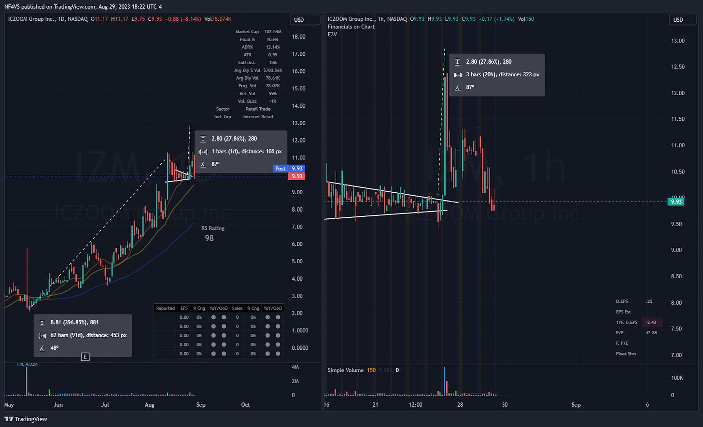Click the D.EPS value .25
Viewport: 703px width, 427px height.
(649, 301)
